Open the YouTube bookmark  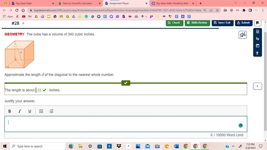24,16
